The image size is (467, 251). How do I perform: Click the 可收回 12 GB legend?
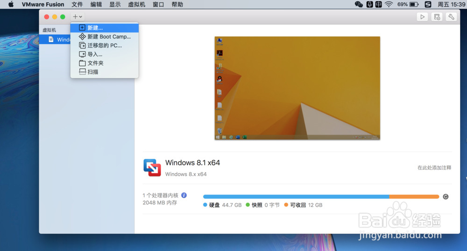[x=303, y=205]
